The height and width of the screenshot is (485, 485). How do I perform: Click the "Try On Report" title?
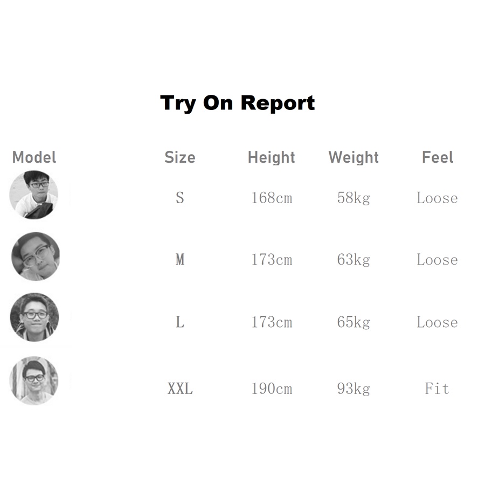238,102
